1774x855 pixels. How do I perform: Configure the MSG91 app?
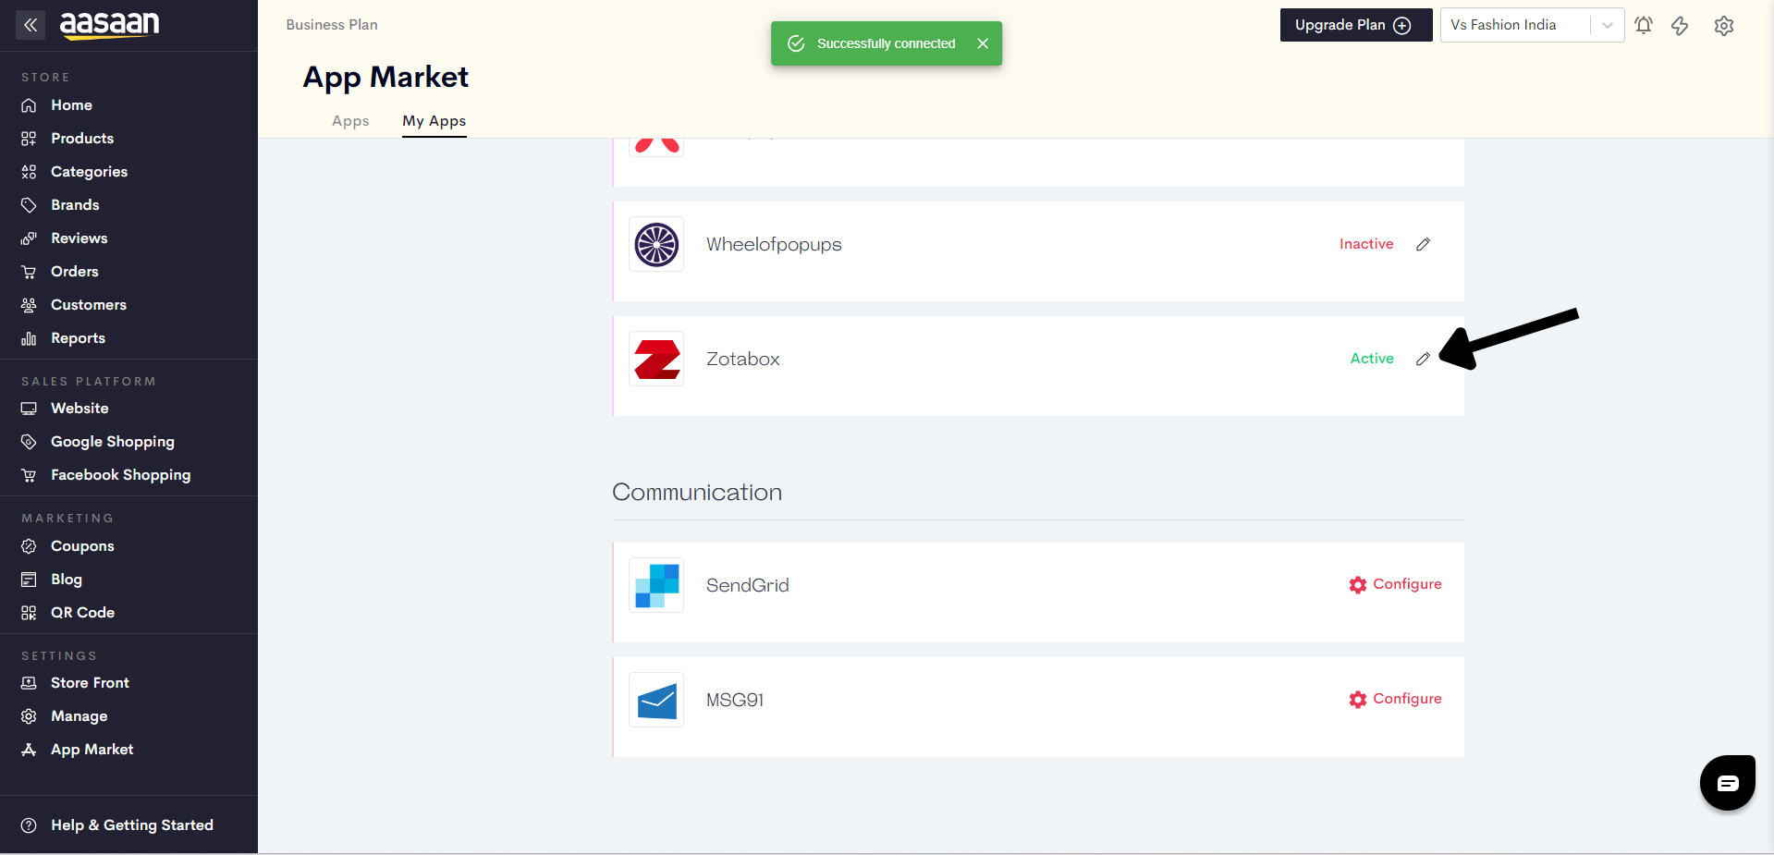pos(1395,699)
